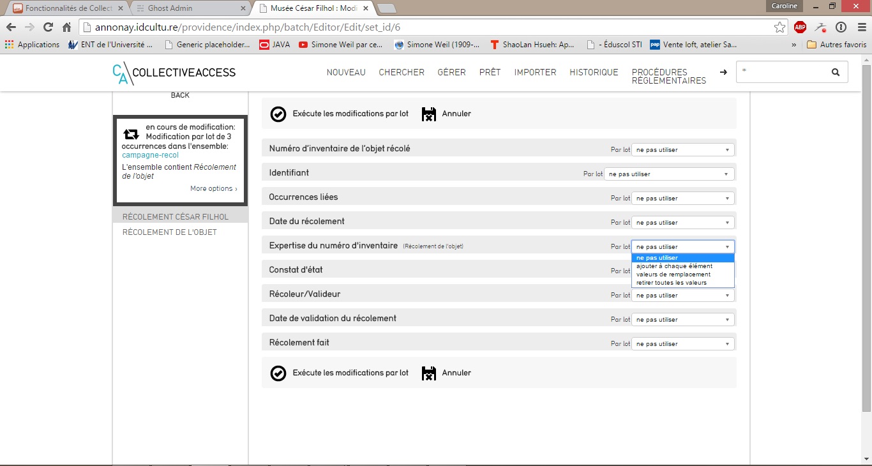Click the 'Constat d'état' field label
This screenshot has height=466, width=872.
[296, 271]
